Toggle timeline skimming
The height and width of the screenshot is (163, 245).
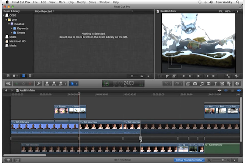click(x=219, y=90)
